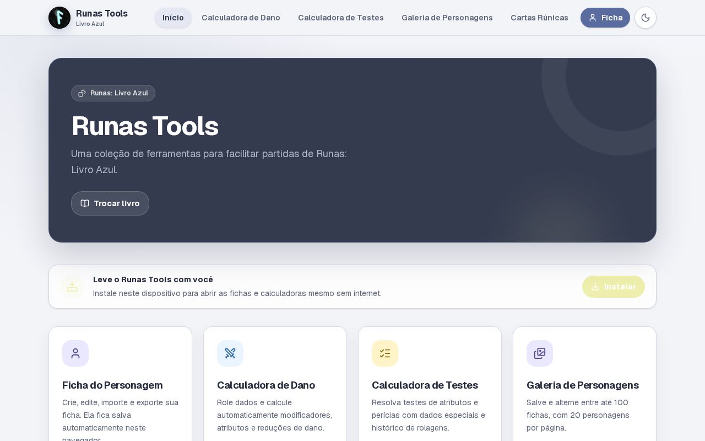
Task: Click the Trocar livro button
Action: (110, 203)
